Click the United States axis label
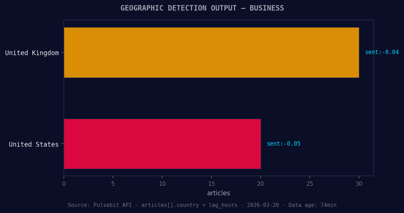 pyautogui.click(x=34, y=144)
